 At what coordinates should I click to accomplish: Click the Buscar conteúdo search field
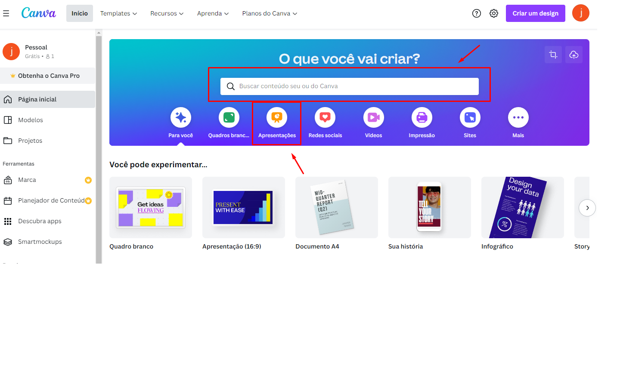pos(350,86)
